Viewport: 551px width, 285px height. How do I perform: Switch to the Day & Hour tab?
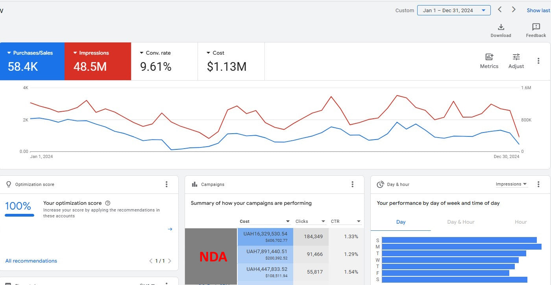coord(460,222)
